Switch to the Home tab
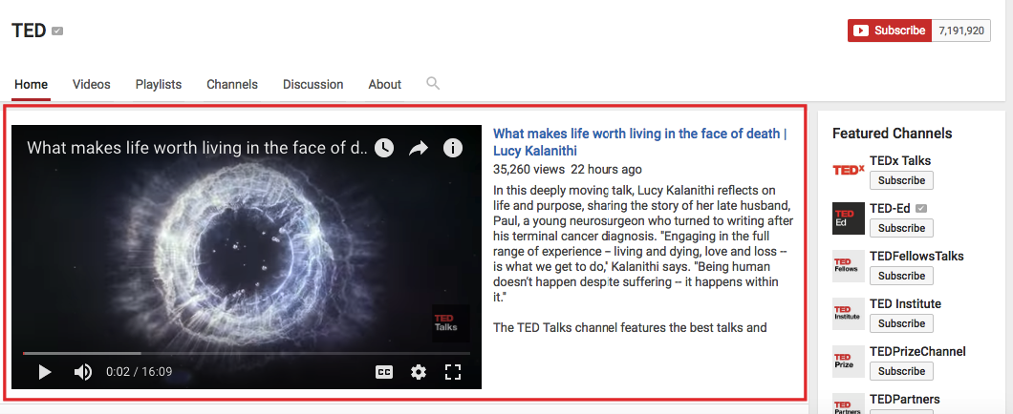This screenshot has width=1013, height=414. [x=31, y=85]
